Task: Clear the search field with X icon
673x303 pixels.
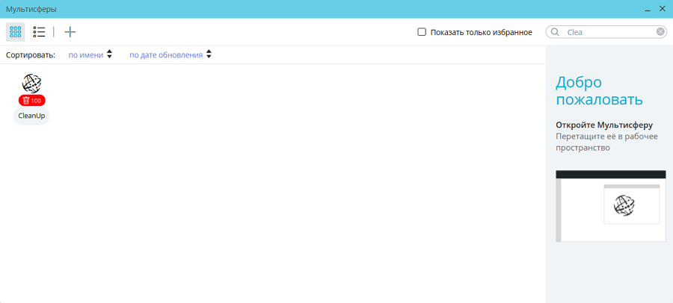Action: click(660, 32)
